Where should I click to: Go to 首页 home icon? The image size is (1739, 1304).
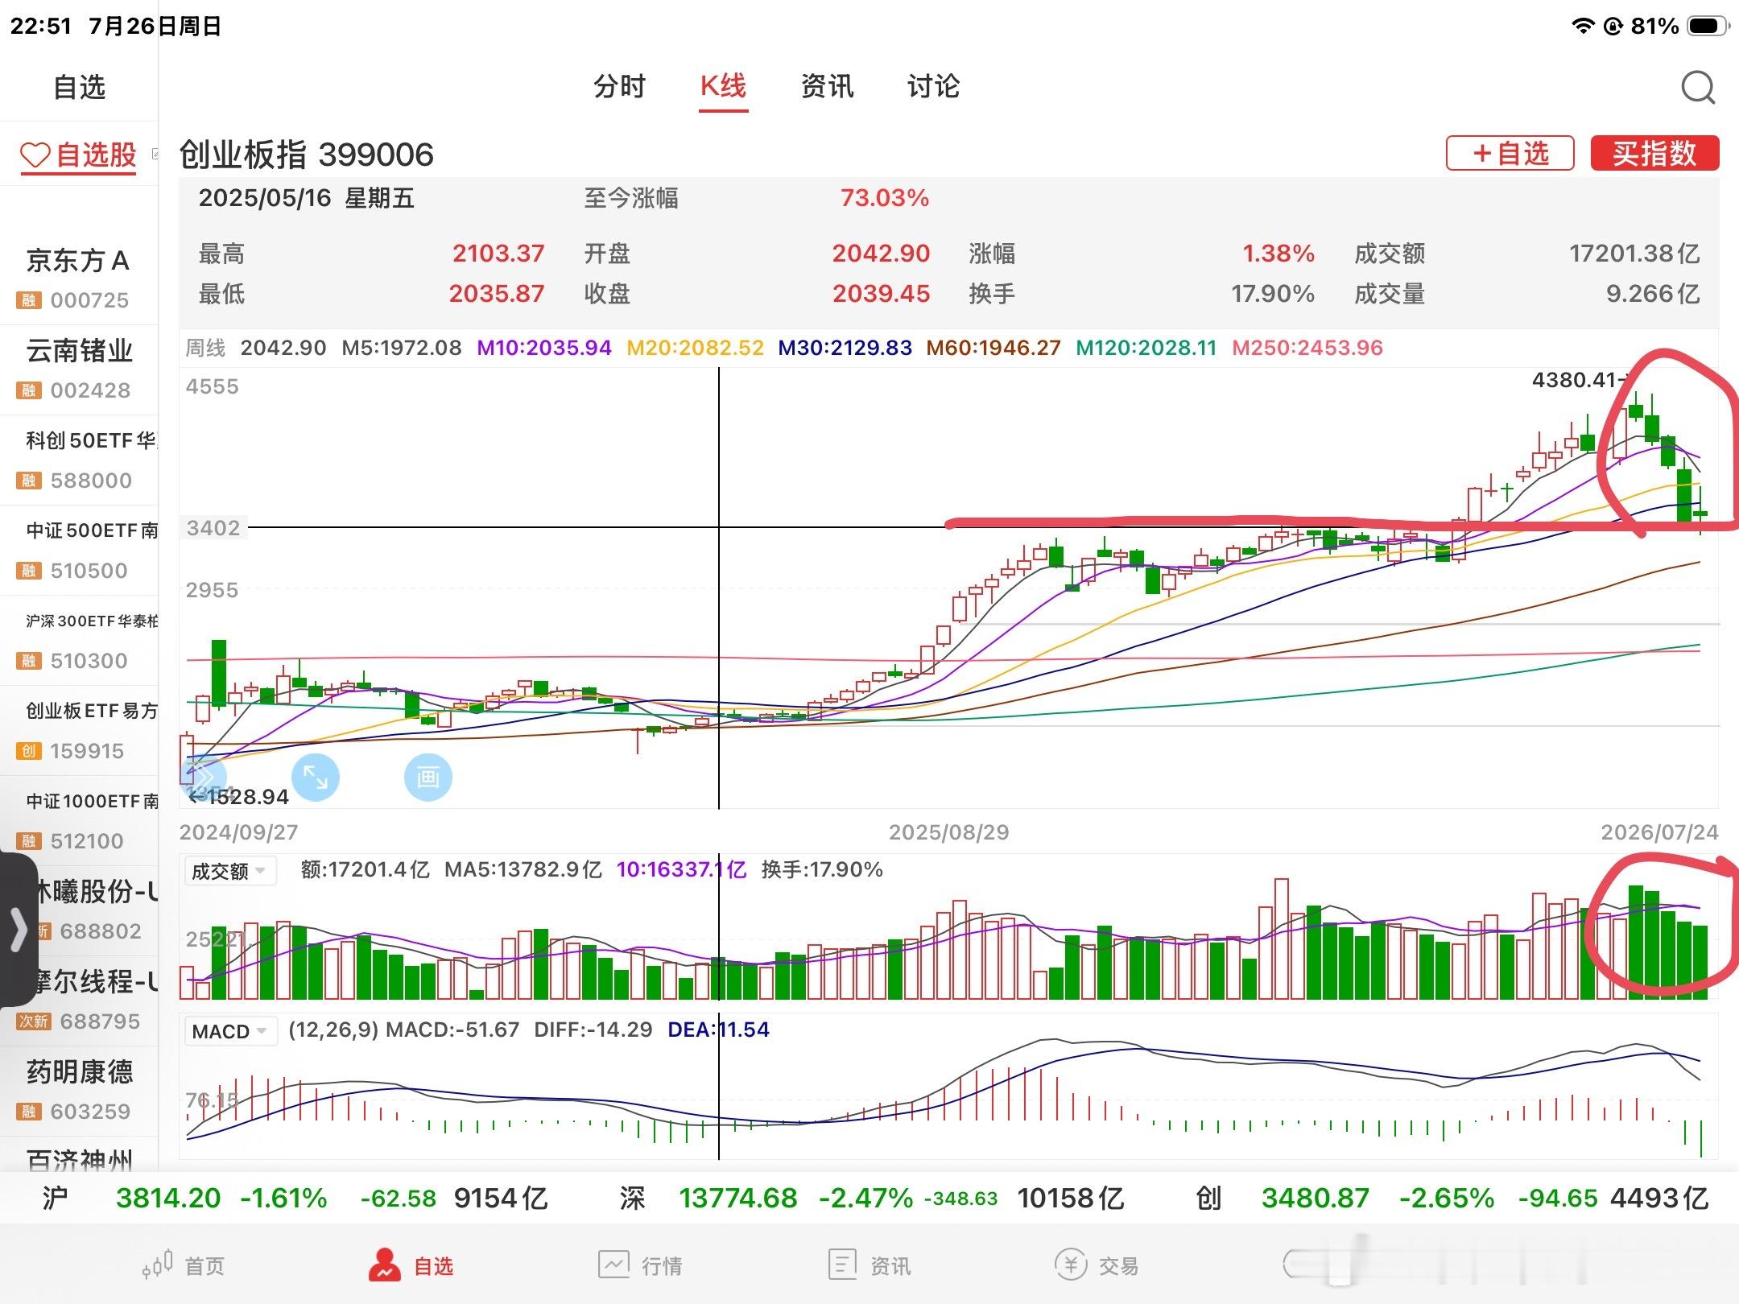pos(158,1265)
